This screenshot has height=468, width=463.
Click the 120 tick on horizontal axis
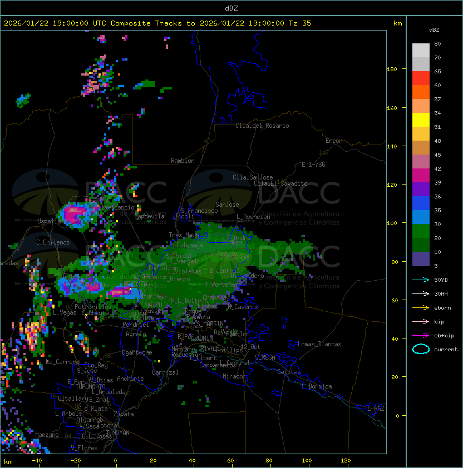[x=346, y=461]
